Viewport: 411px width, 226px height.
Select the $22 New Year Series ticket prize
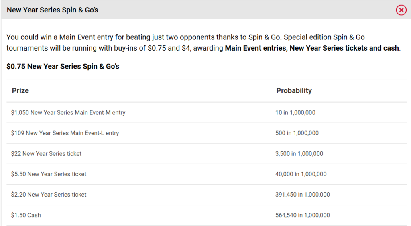[46, 154]
